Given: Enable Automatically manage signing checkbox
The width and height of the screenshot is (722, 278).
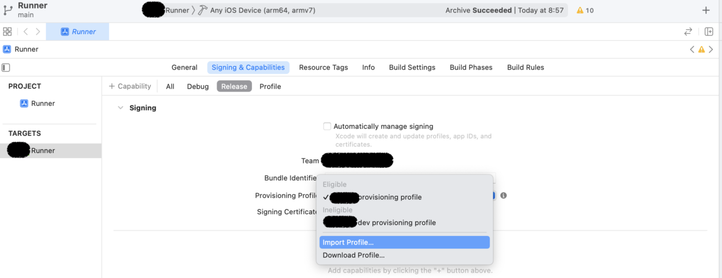Looking at the screenshot, I should 327,126.
